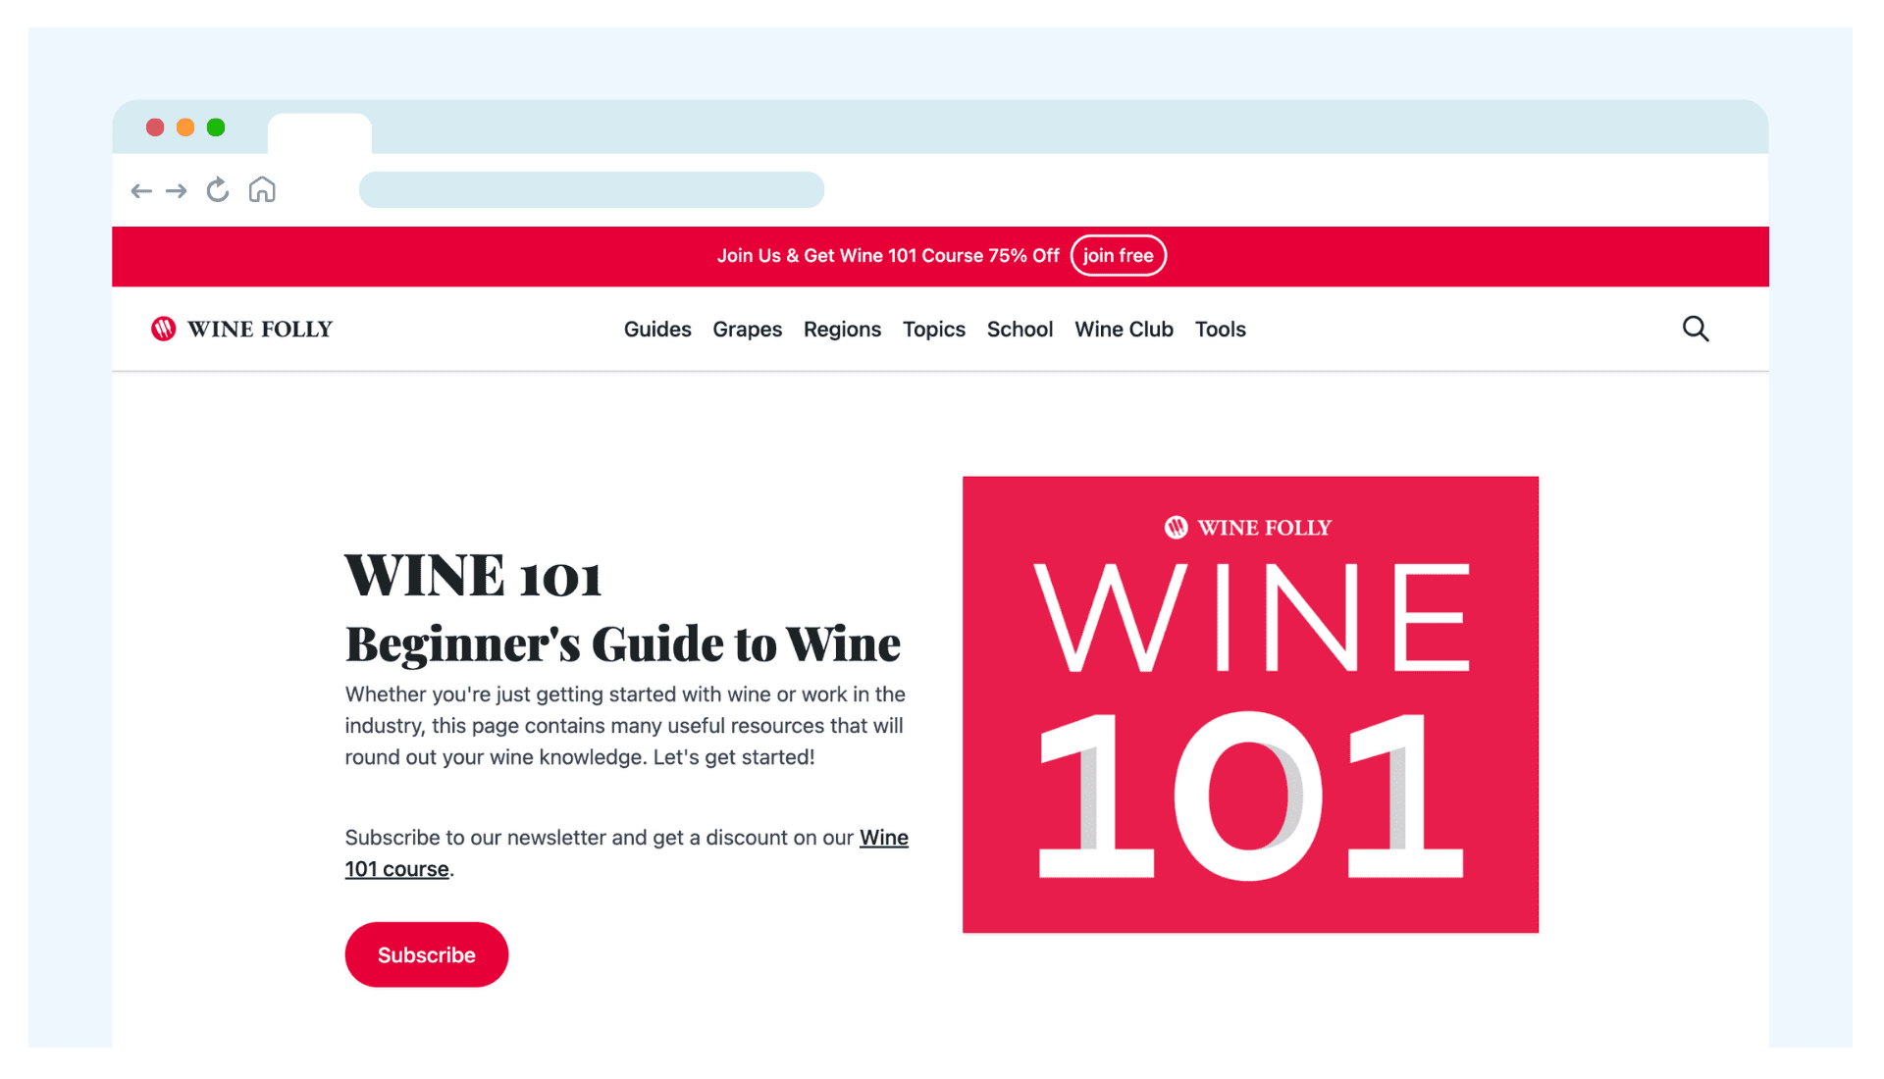The width and height of the screenshot is (1884, 1079).
Task: Click the join free button in the banner
Action: [x=1119, y=256]
